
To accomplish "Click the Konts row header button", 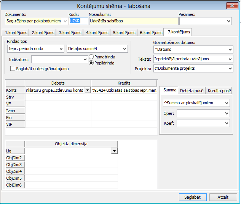I will (x=15, y=90).
